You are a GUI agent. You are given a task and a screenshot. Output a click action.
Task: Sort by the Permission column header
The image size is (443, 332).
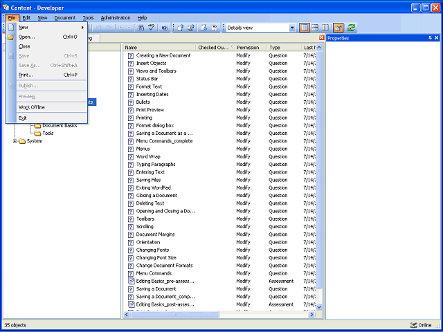[251, 48]
